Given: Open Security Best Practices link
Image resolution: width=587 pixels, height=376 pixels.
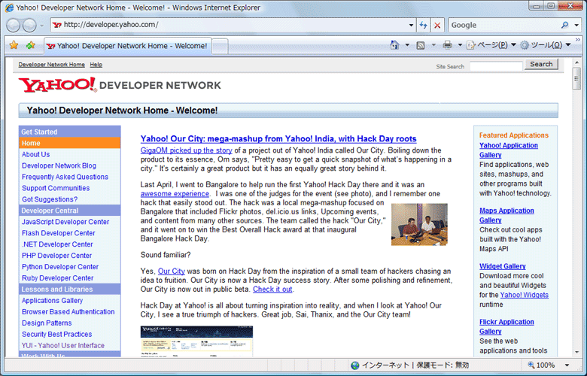Looking at the screenshot, I should (56, 334).
